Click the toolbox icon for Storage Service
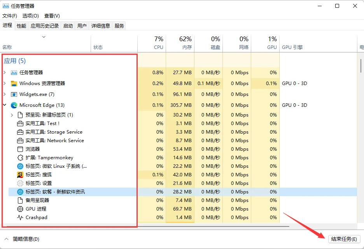 click(x=20, y=132)
